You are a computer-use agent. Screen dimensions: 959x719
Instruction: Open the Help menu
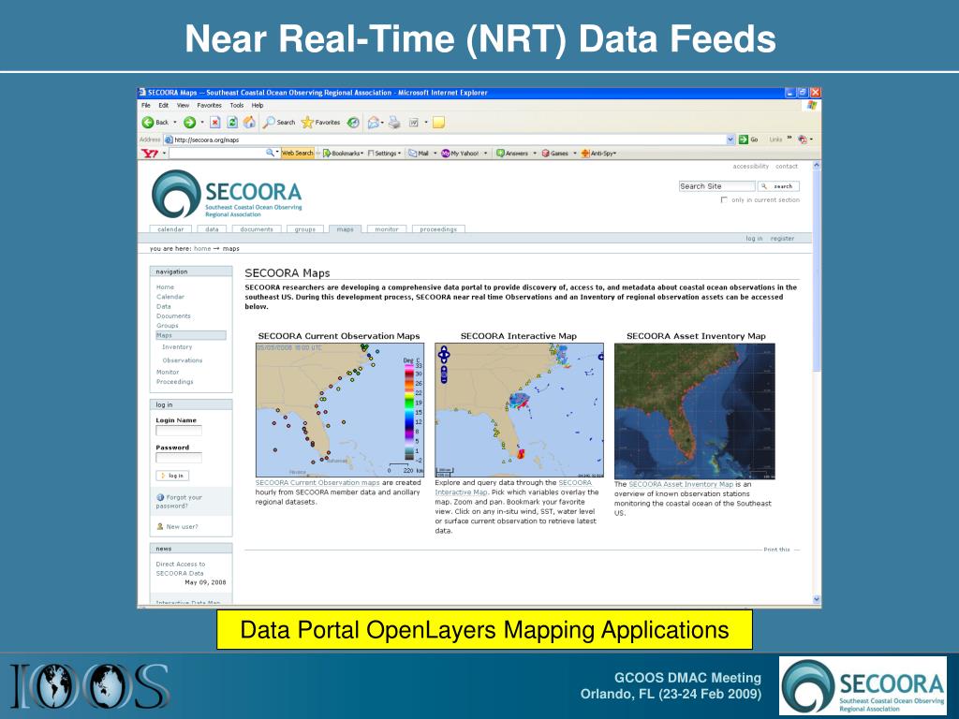click(258, 105)
